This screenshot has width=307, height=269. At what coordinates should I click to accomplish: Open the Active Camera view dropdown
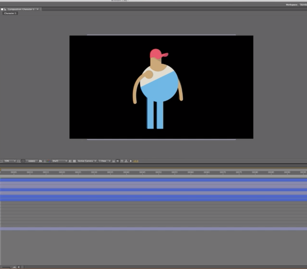87,161
